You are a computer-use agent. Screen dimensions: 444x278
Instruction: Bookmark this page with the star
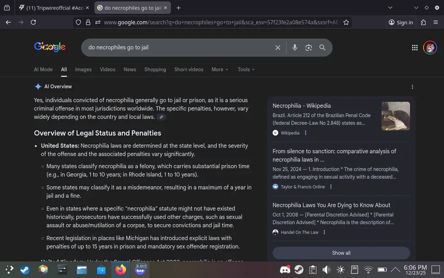tap(346, 22)
